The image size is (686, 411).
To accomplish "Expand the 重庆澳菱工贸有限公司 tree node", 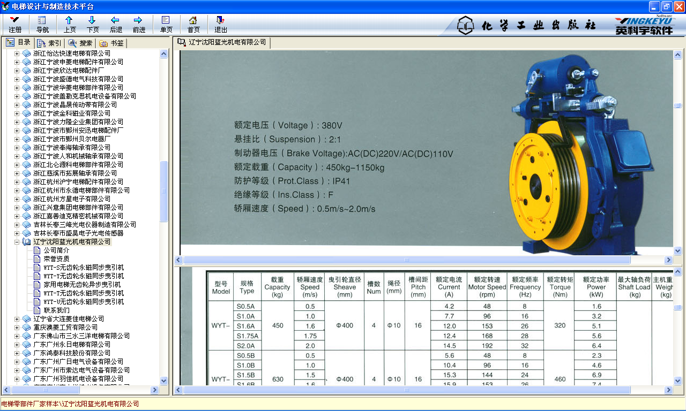I will (x=17, y=328).
